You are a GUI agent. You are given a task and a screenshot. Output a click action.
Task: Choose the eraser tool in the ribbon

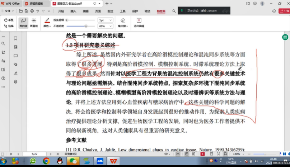tap(122, 23)
